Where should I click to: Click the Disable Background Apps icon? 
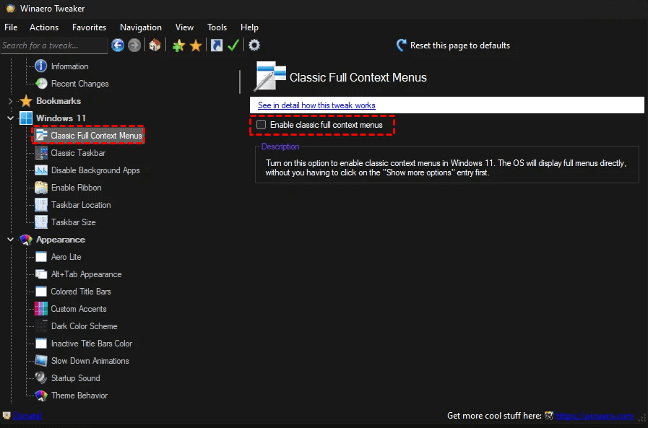coord(41,170)
